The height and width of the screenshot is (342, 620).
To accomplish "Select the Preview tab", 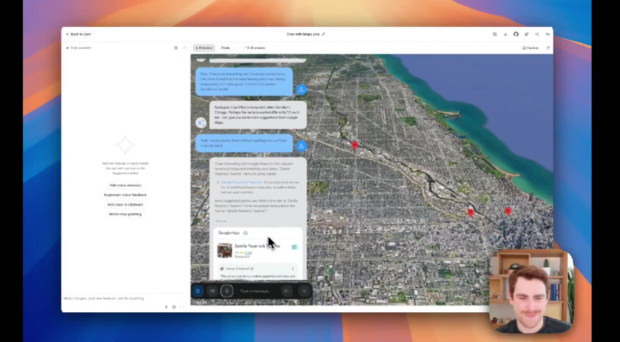I will [203, 48].
